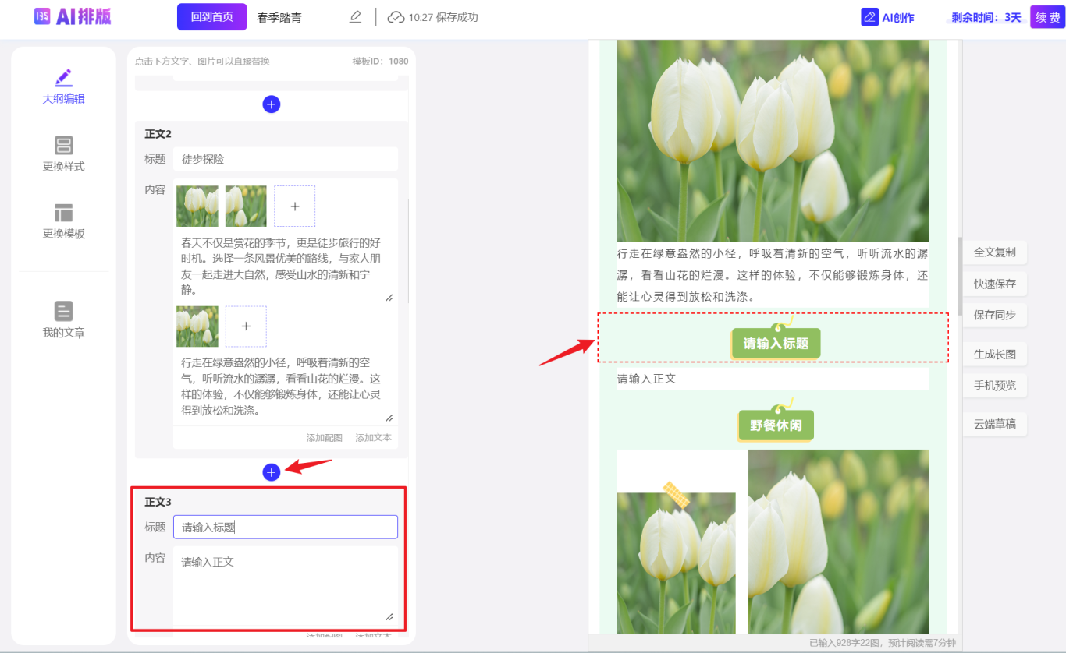Click 添加文本 under 正文2 content
This screenshot has width=1066, height=653.
point(373,438)
